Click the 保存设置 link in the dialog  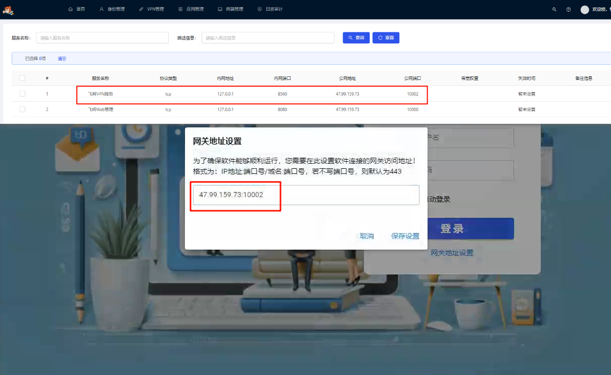coord(404,236)
